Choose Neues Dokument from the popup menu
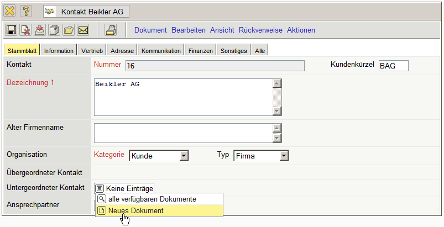 click(x=136, y=210)
